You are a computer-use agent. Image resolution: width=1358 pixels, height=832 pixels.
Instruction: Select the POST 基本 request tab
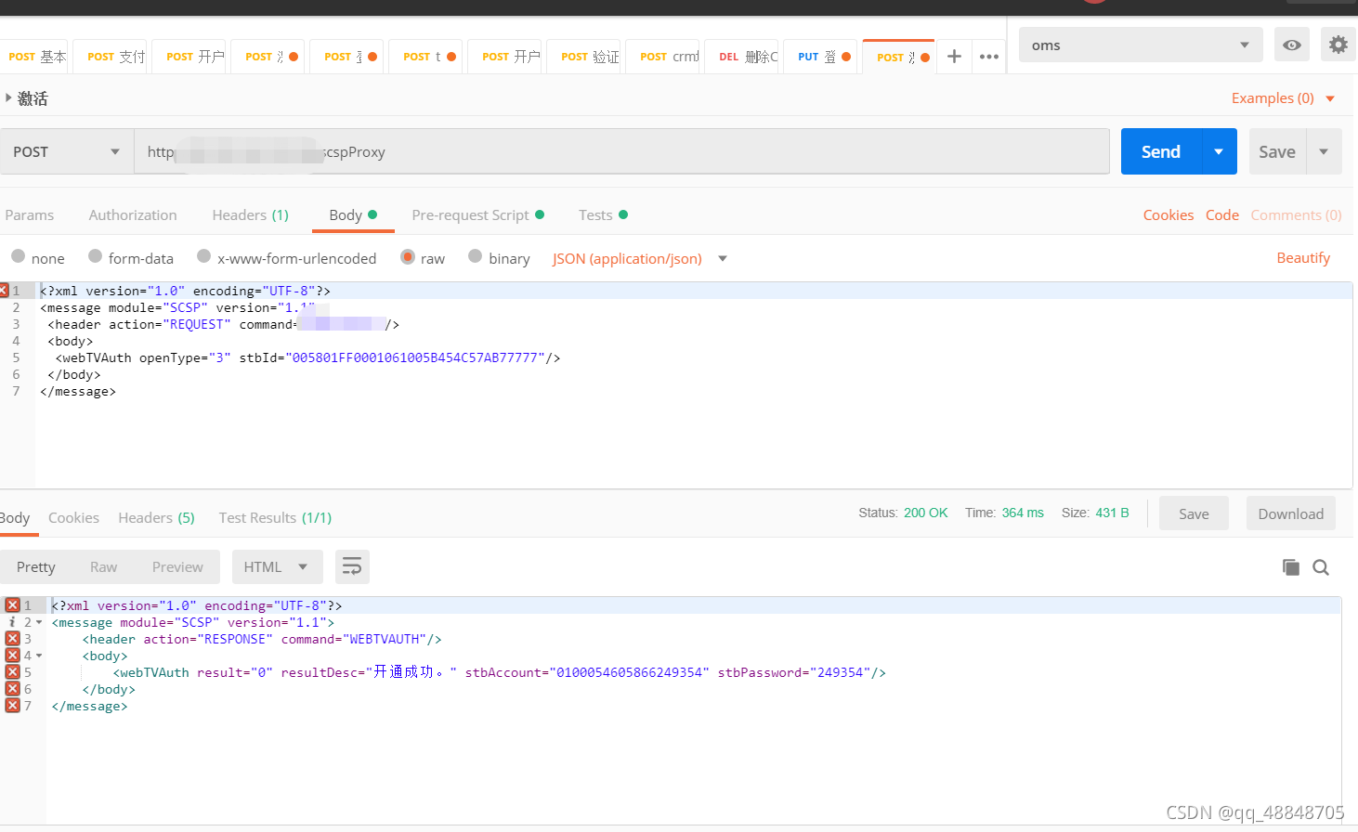(33, 57)
